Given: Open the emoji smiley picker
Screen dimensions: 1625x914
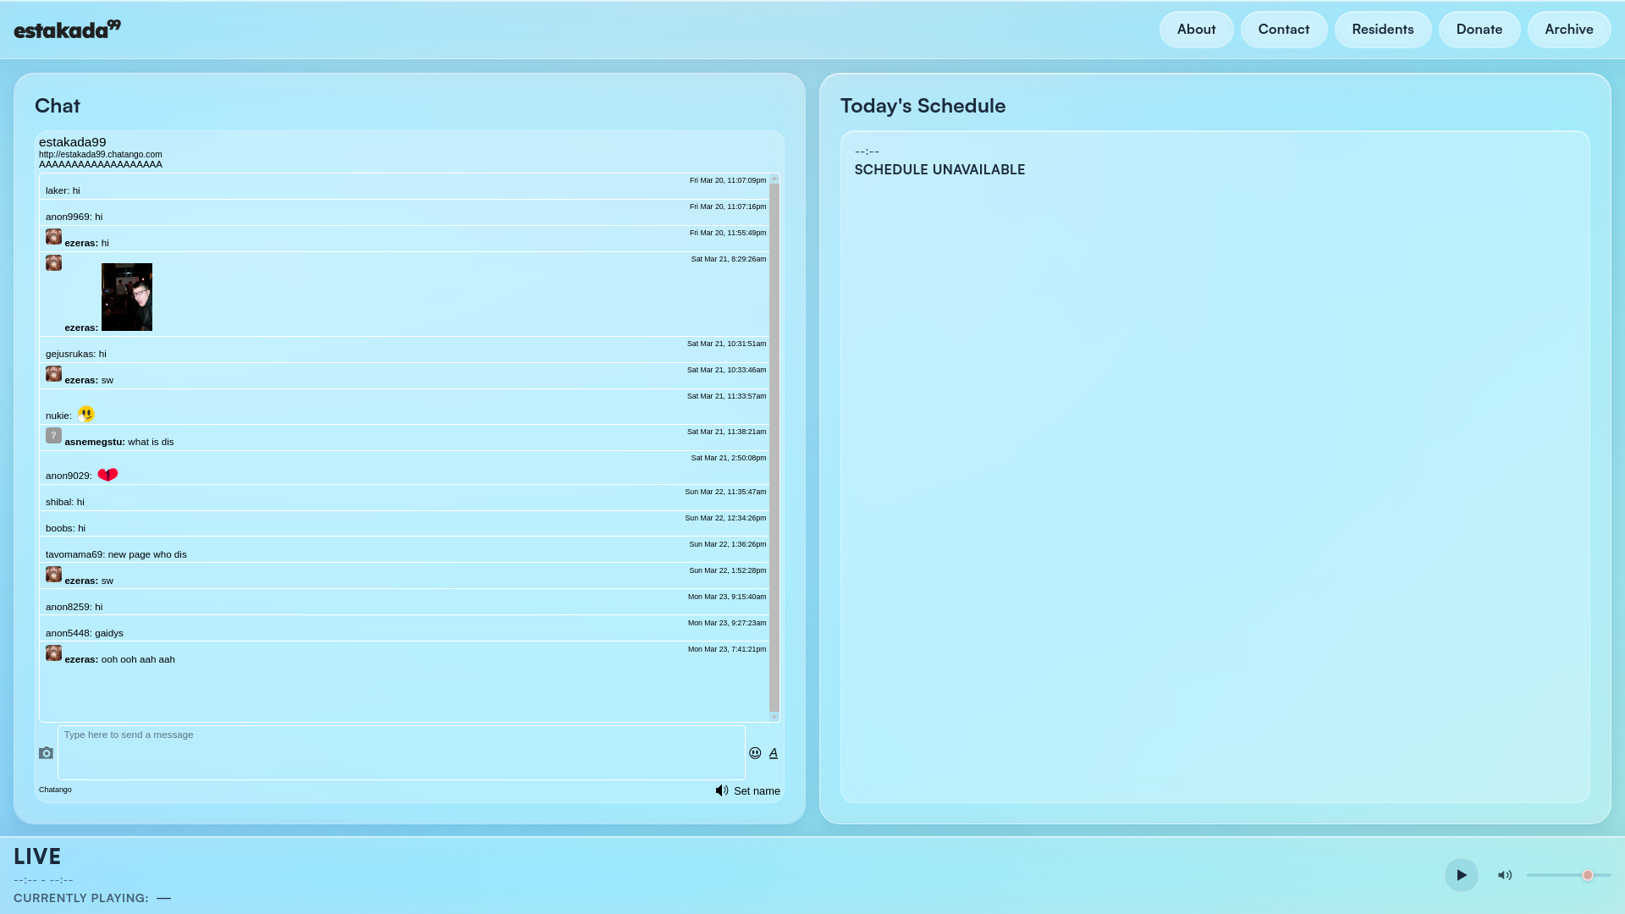Looking at the screenshot, I should [755, 753].
